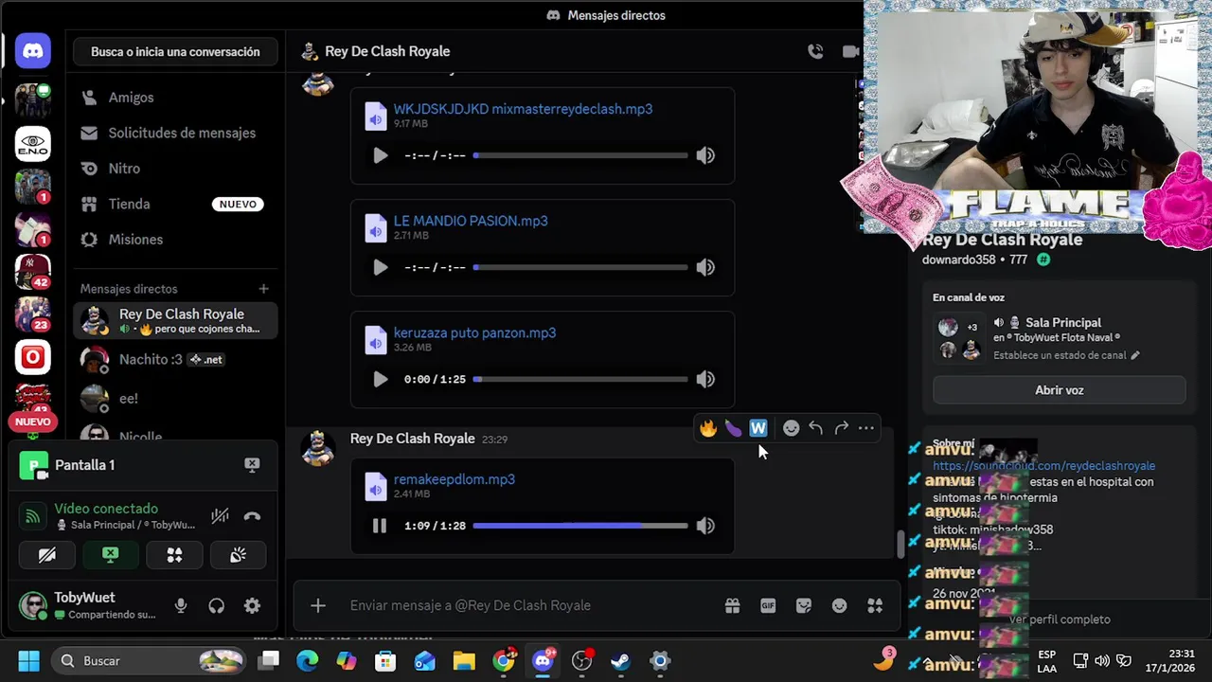Seek in keruzaza puto panzon.mp3 progress bar
The width and height of the screenshot is (1212, 682).
[x=580, y=379]
